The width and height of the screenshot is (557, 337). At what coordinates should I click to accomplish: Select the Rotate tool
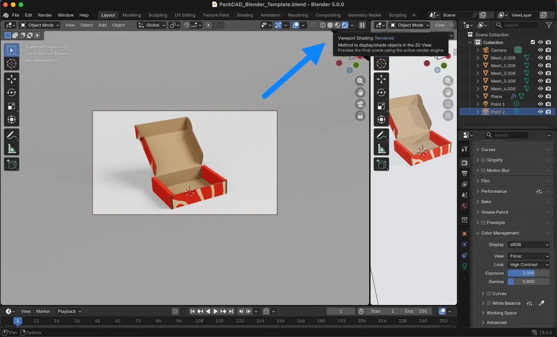11,92
